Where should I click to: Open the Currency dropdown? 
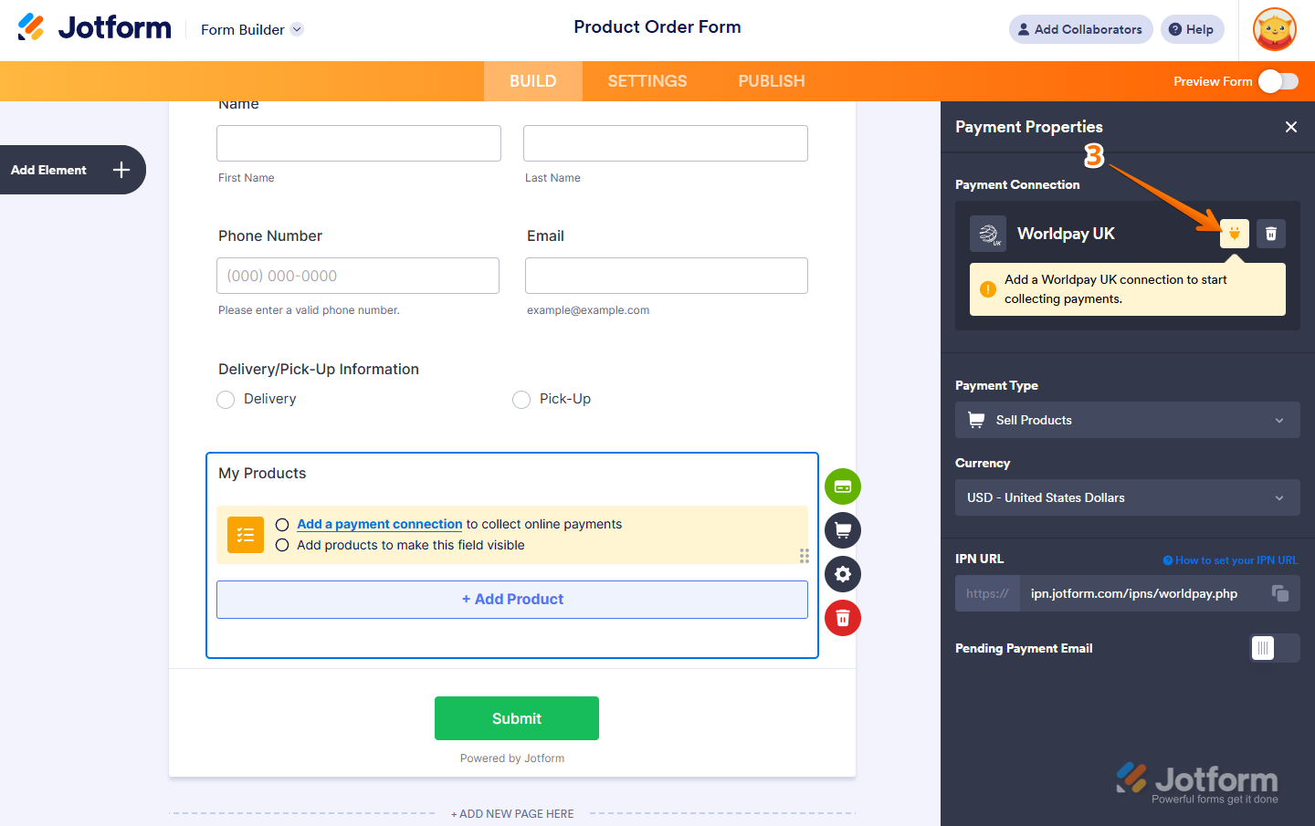1127,497
